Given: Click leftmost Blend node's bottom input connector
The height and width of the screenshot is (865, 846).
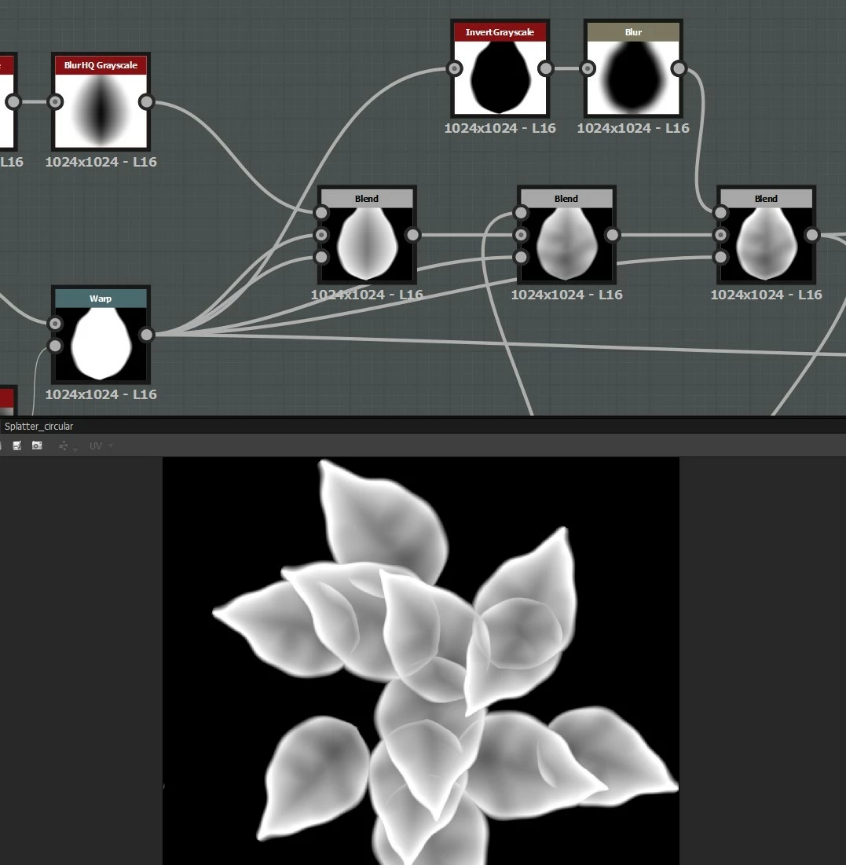Looking at the screenshot, I should pos(321,257).
